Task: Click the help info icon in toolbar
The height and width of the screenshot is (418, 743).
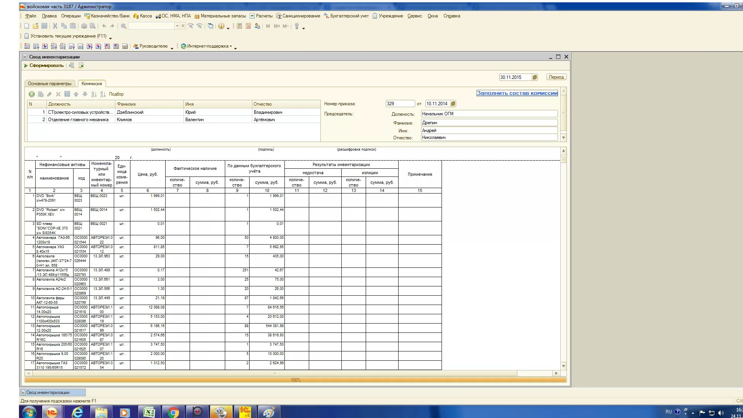Action: click(221, 26)
